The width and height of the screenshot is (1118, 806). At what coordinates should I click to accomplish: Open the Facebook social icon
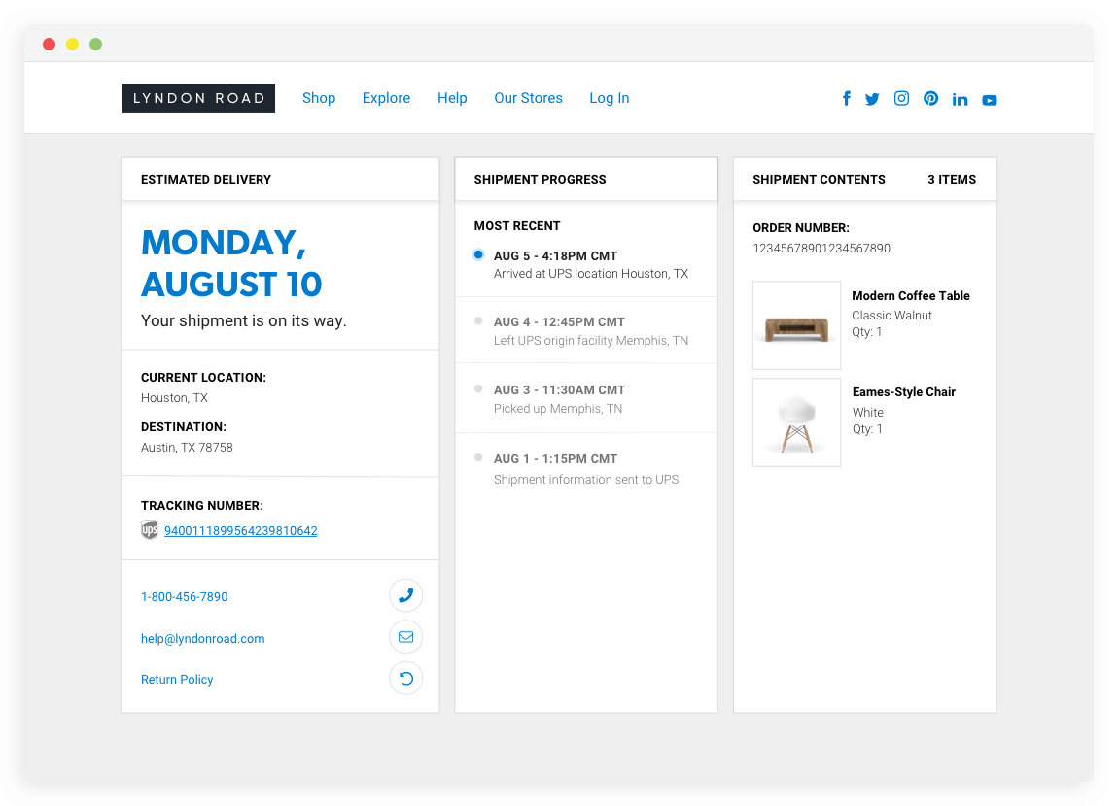click(x=847, y=98)
